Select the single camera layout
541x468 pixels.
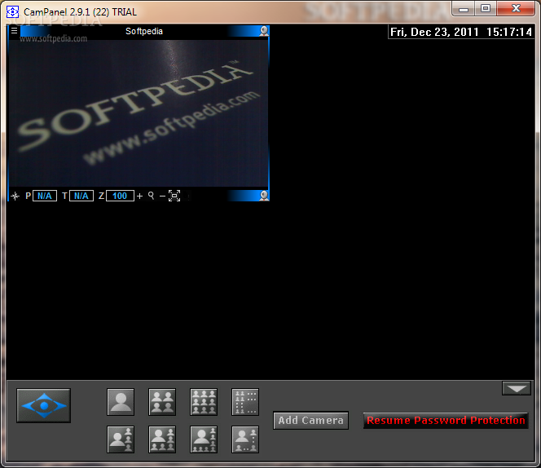click(121, 402)
